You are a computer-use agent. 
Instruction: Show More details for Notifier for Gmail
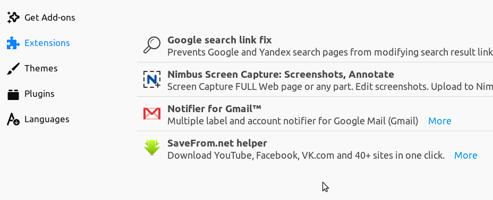pos(439,121)
